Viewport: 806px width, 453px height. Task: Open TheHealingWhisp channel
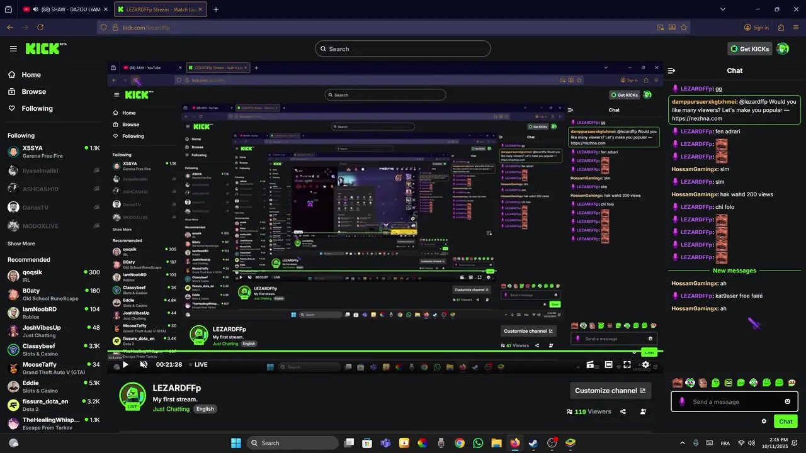tap(54, 423)
